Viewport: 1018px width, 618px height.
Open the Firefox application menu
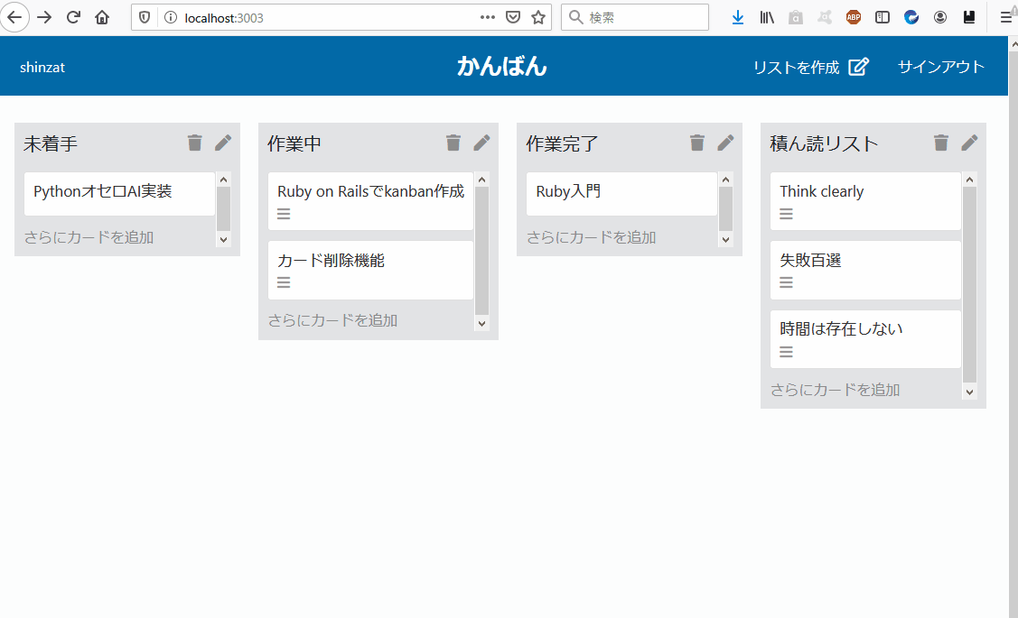[x=1007, y=16]
